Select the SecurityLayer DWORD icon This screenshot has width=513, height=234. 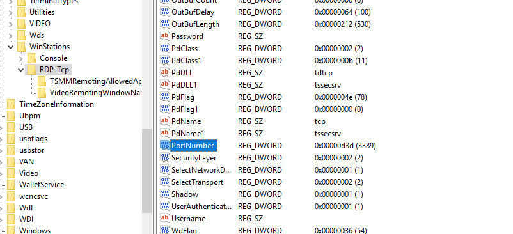[164, 157]
